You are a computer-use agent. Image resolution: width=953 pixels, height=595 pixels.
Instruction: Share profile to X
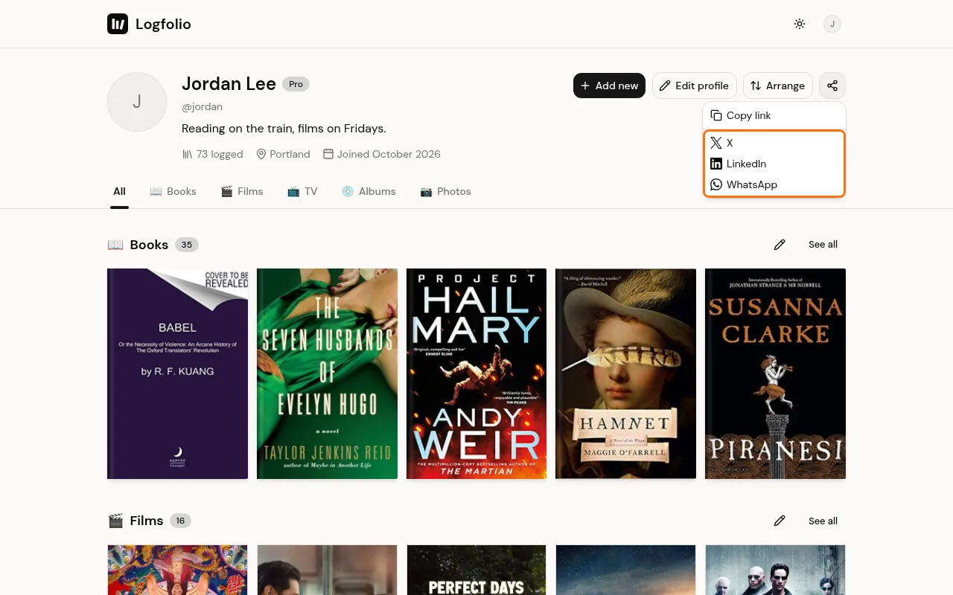(774, 143)
